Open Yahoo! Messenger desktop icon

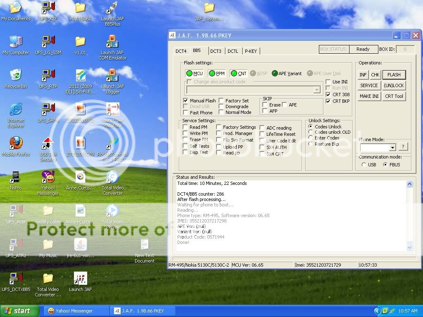(x=48, y=183)
